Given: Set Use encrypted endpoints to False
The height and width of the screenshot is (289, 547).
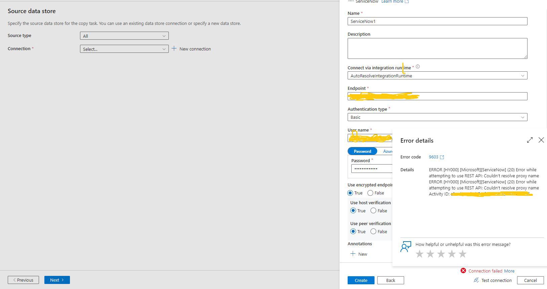Looking at the screenshot, I should coord(370,193).
